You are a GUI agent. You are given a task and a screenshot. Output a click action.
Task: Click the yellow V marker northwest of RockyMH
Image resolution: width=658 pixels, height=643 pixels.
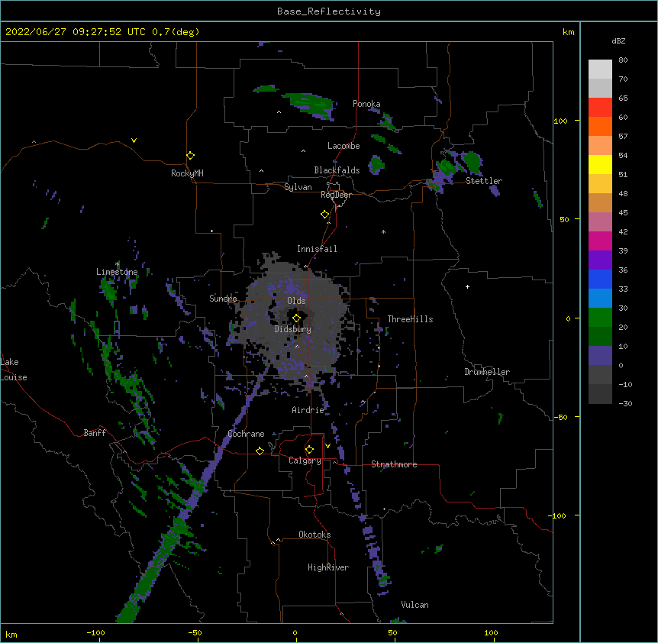tap(134, 141)
